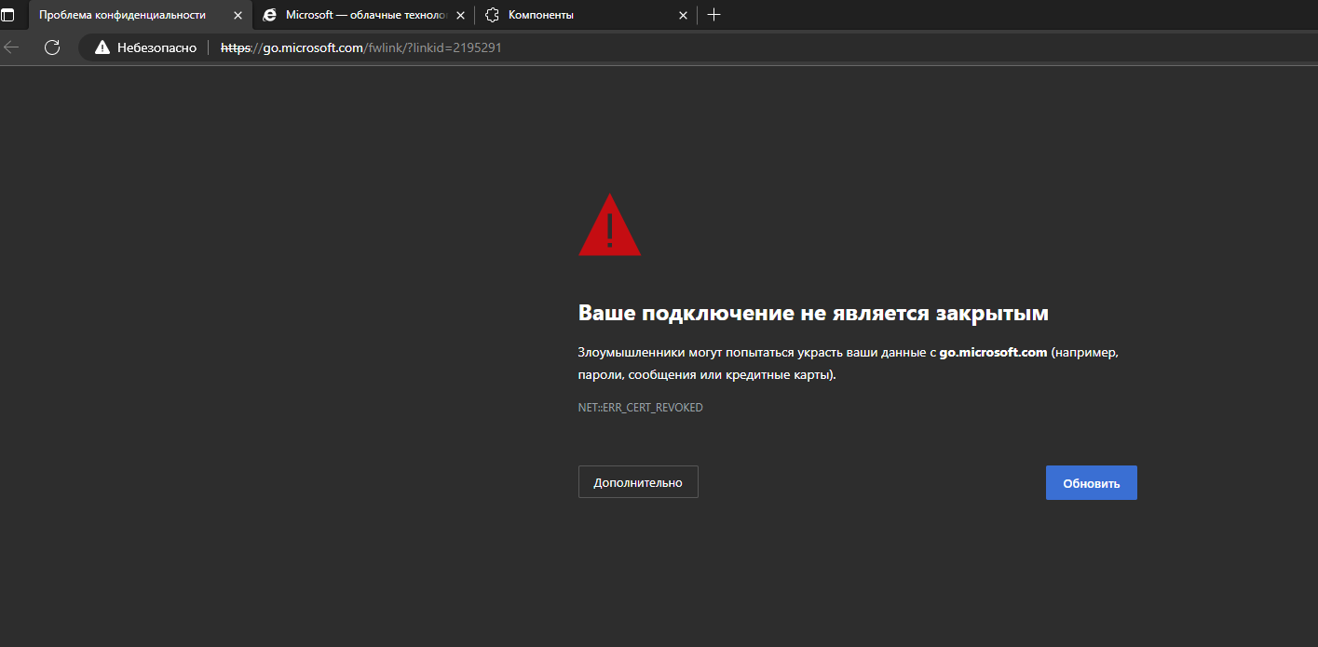Close the Компоненты tab

coord(683,15)
